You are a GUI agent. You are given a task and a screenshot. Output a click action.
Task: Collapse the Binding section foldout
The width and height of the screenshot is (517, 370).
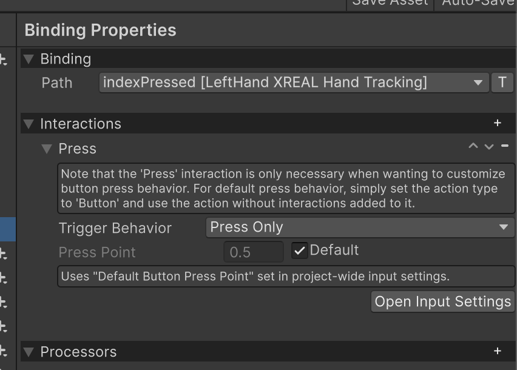tap(29, 59)
